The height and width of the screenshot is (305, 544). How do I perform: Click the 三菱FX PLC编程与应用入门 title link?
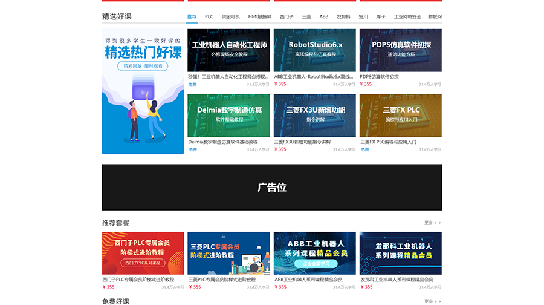pyautogui.click(x=388, y=142)
